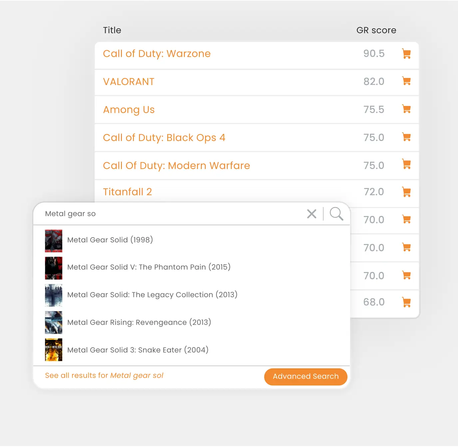Open VALORANT title link
The height and width of the screenshot is (447, 458).
129,82
